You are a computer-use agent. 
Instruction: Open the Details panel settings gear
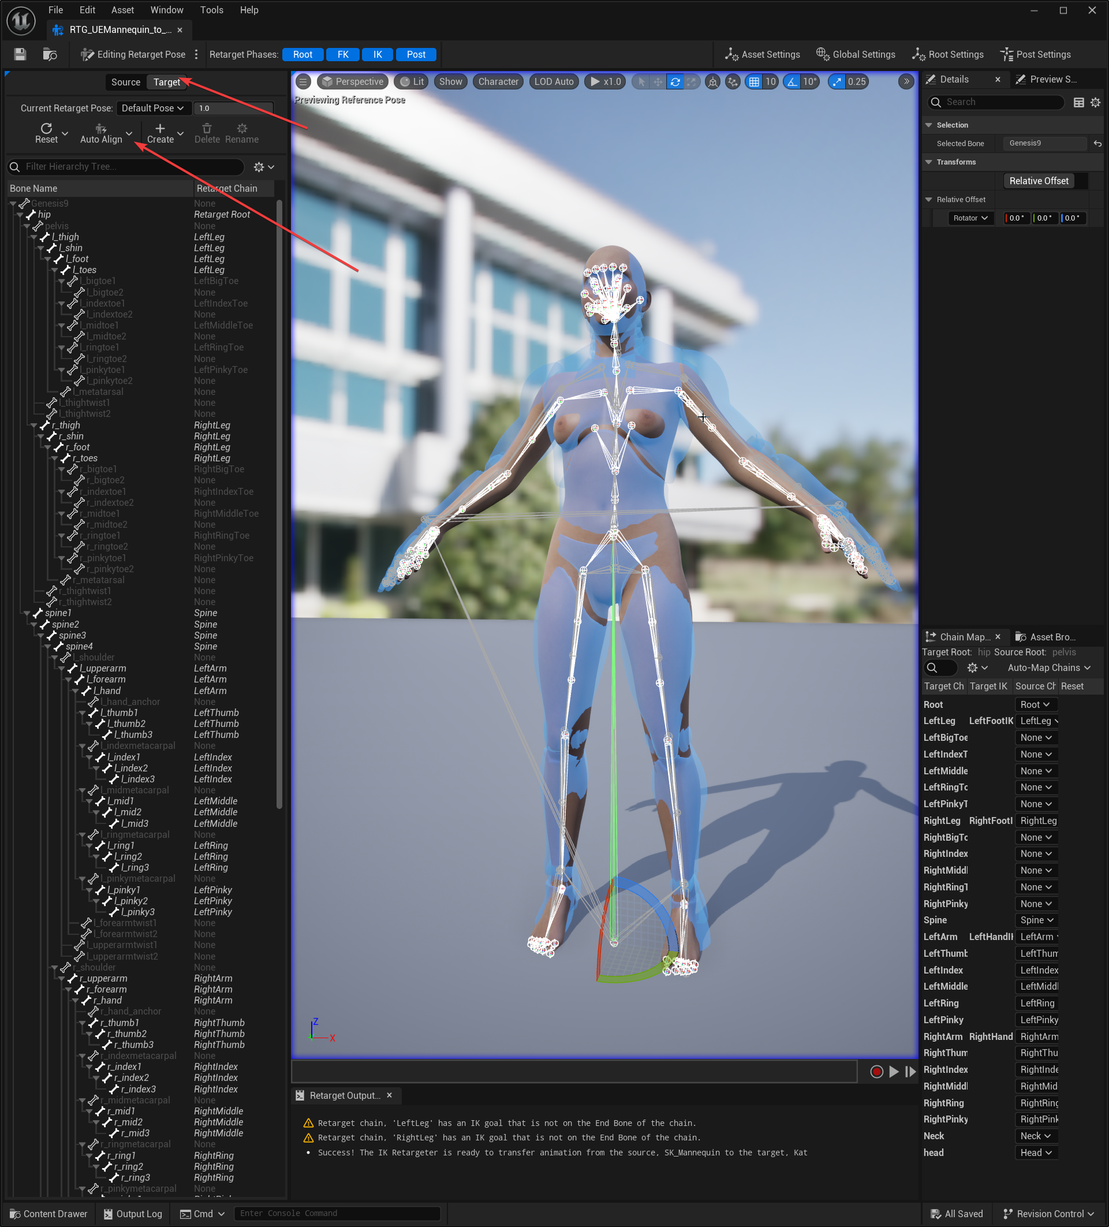[x=1096, y=102]
